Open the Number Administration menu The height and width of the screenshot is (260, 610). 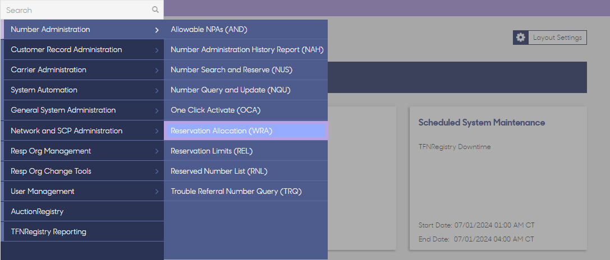coord(82,30)
